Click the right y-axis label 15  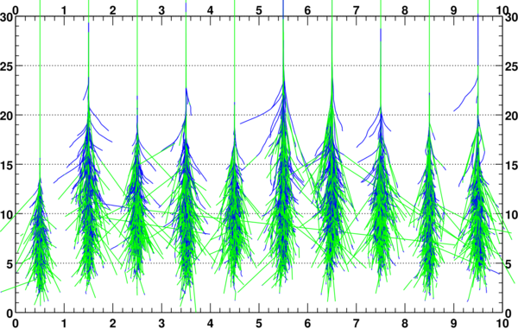pyautogui.click(x=511, y=165)
